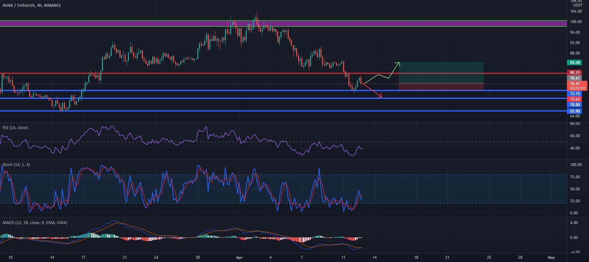Click the 25.00 level on Stoch scale
The height and width of the screenshot is (262, 589).
pos(575,201)
